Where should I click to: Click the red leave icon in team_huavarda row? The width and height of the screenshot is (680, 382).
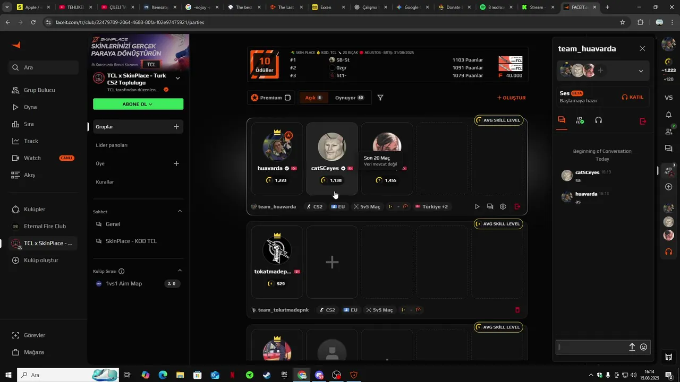[517, 206]
